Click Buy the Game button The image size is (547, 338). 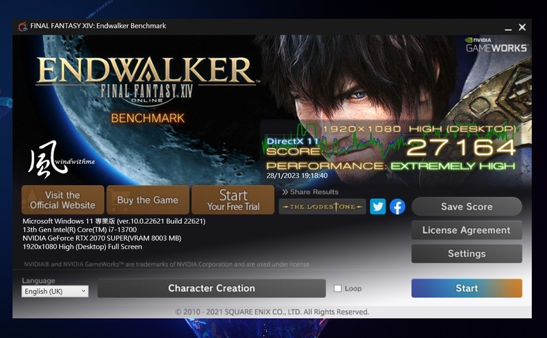[x=148, y=200]
